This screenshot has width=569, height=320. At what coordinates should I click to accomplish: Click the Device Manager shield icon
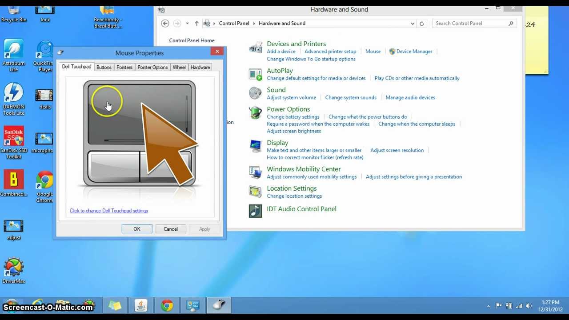[392, 52]
